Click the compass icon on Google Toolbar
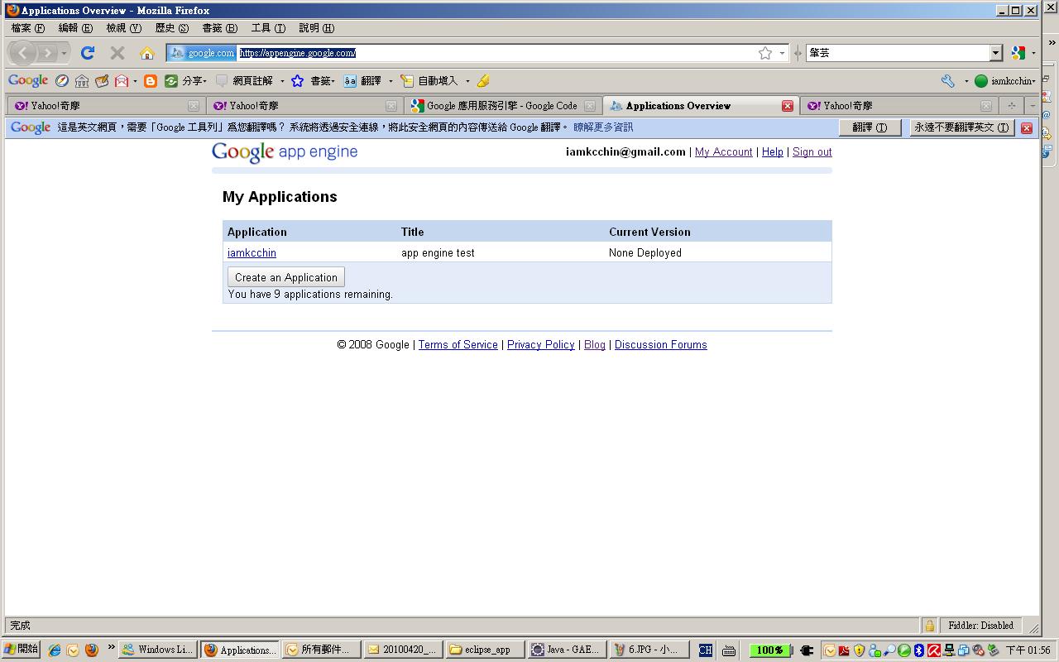The height and width of the screenshot is (662, 1059). [62, 80]
